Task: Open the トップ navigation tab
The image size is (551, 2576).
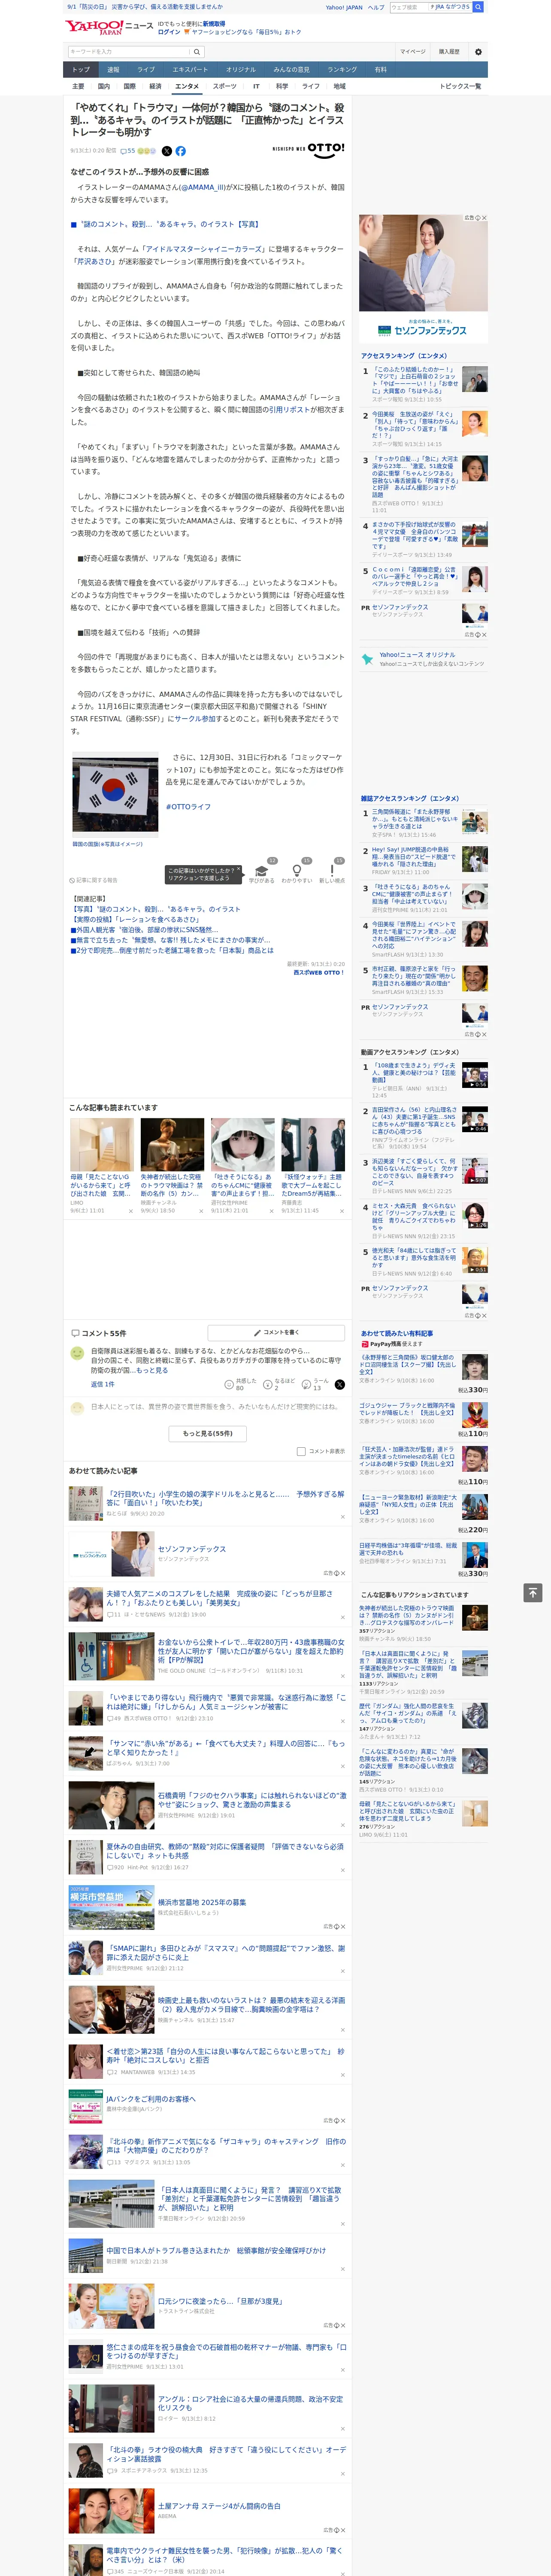Action: [81, 70]
